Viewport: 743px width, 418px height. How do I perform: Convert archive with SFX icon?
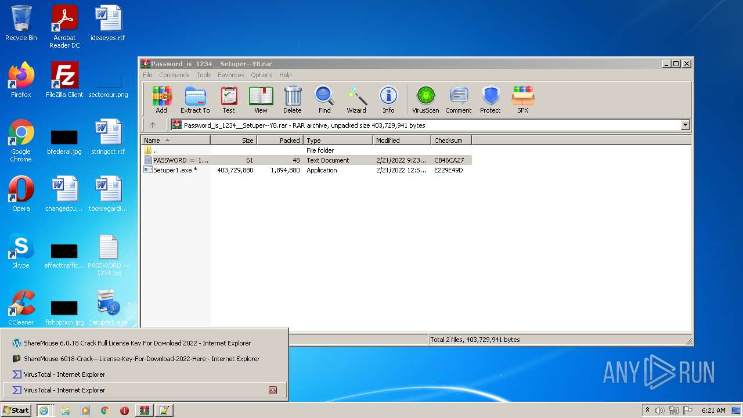523,100
